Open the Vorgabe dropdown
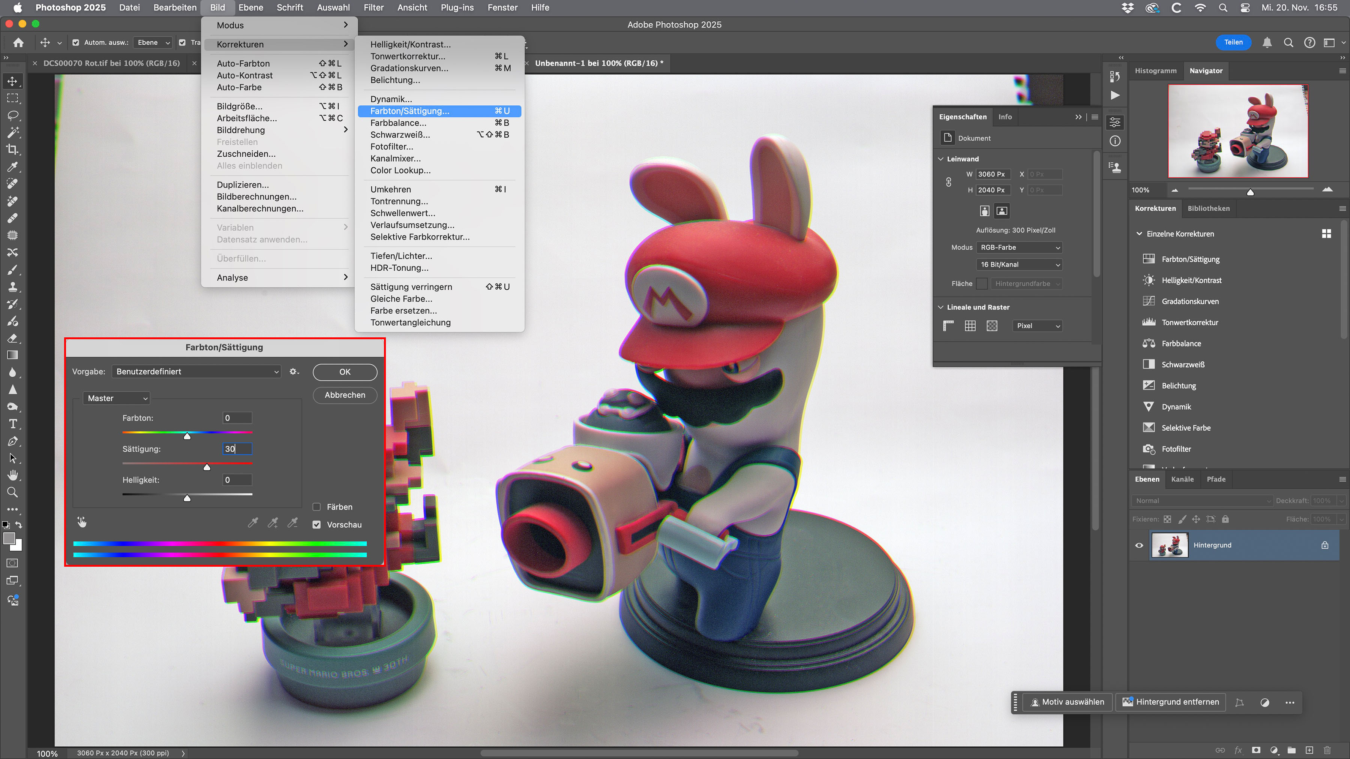Viewport: 1350px width, 759px height. click(x=196, y=371)
